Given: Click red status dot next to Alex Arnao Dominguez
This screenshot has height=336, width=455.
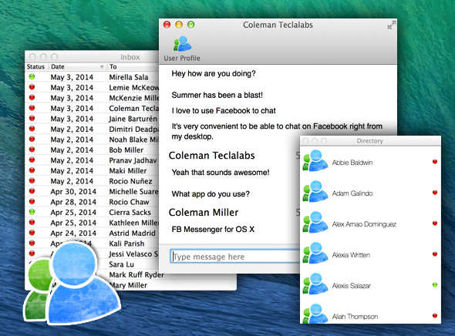Looking at the screenshot, I should click(x=435, y=223).
